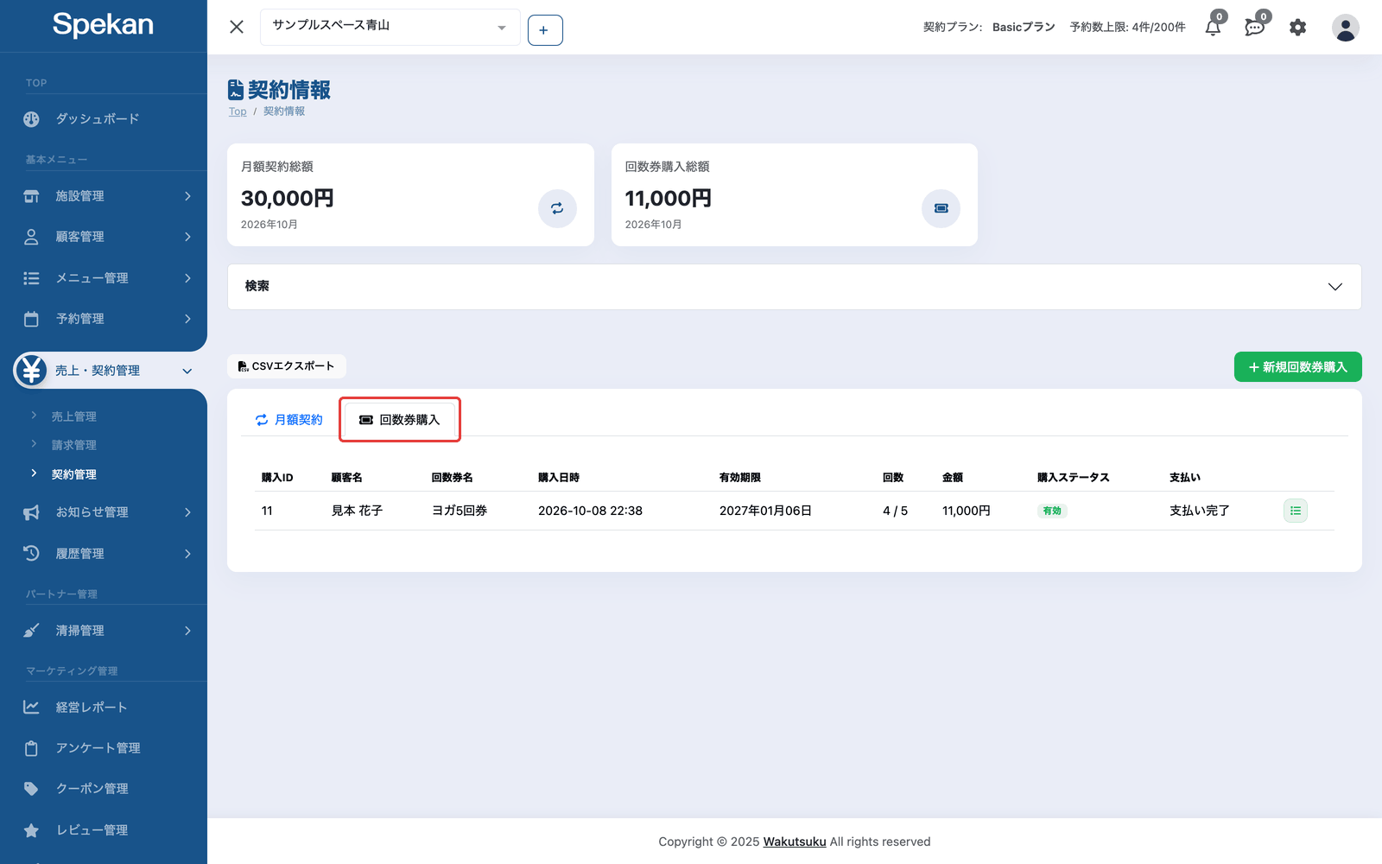Click the monthly contract refresh circle icon

557,208
